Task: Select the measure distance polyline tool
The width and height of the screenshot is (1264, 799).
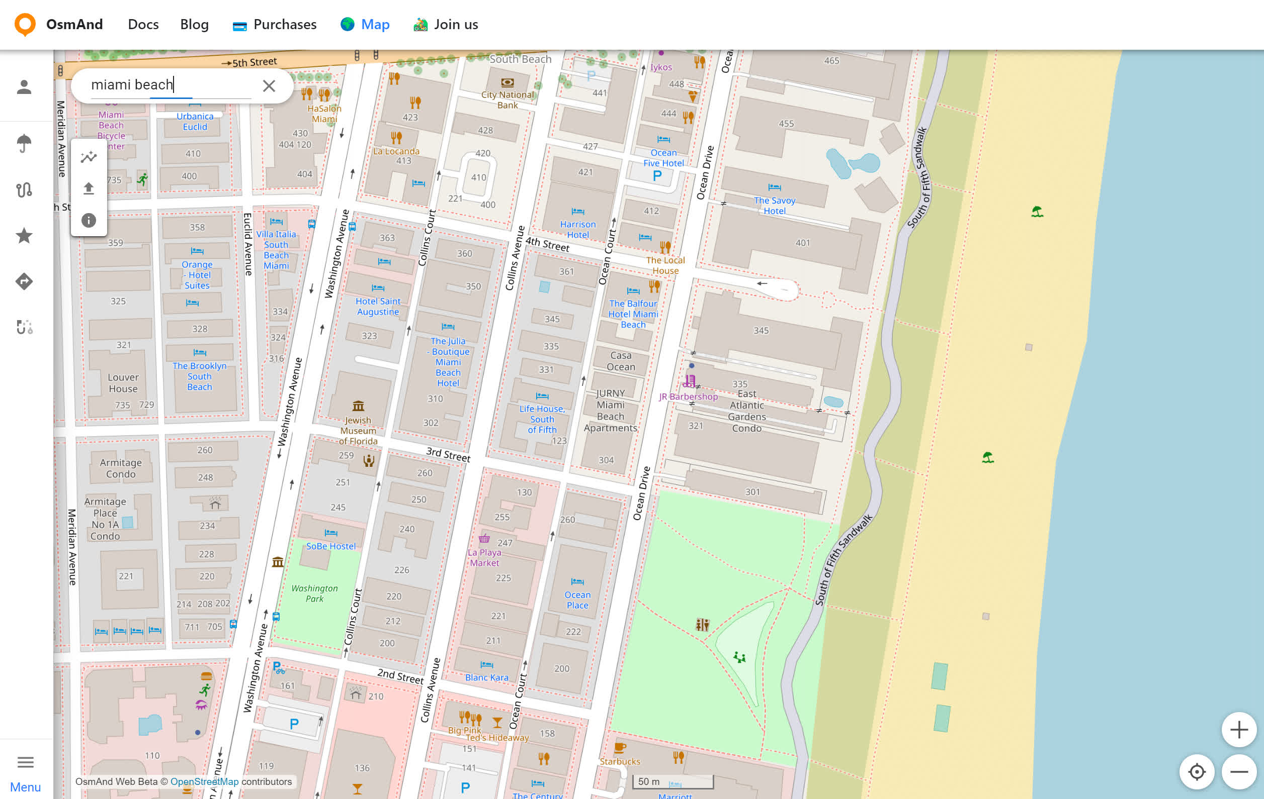Action: pos(89,157)
